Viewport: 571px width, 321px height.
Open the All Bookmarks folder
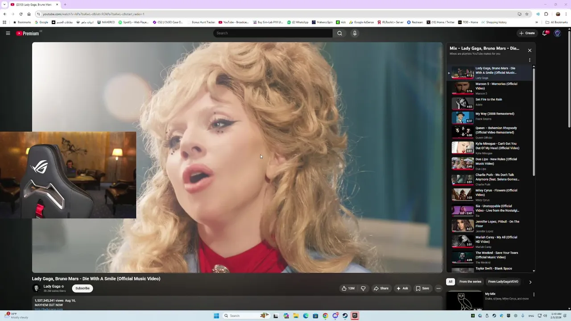click(556, 22)
